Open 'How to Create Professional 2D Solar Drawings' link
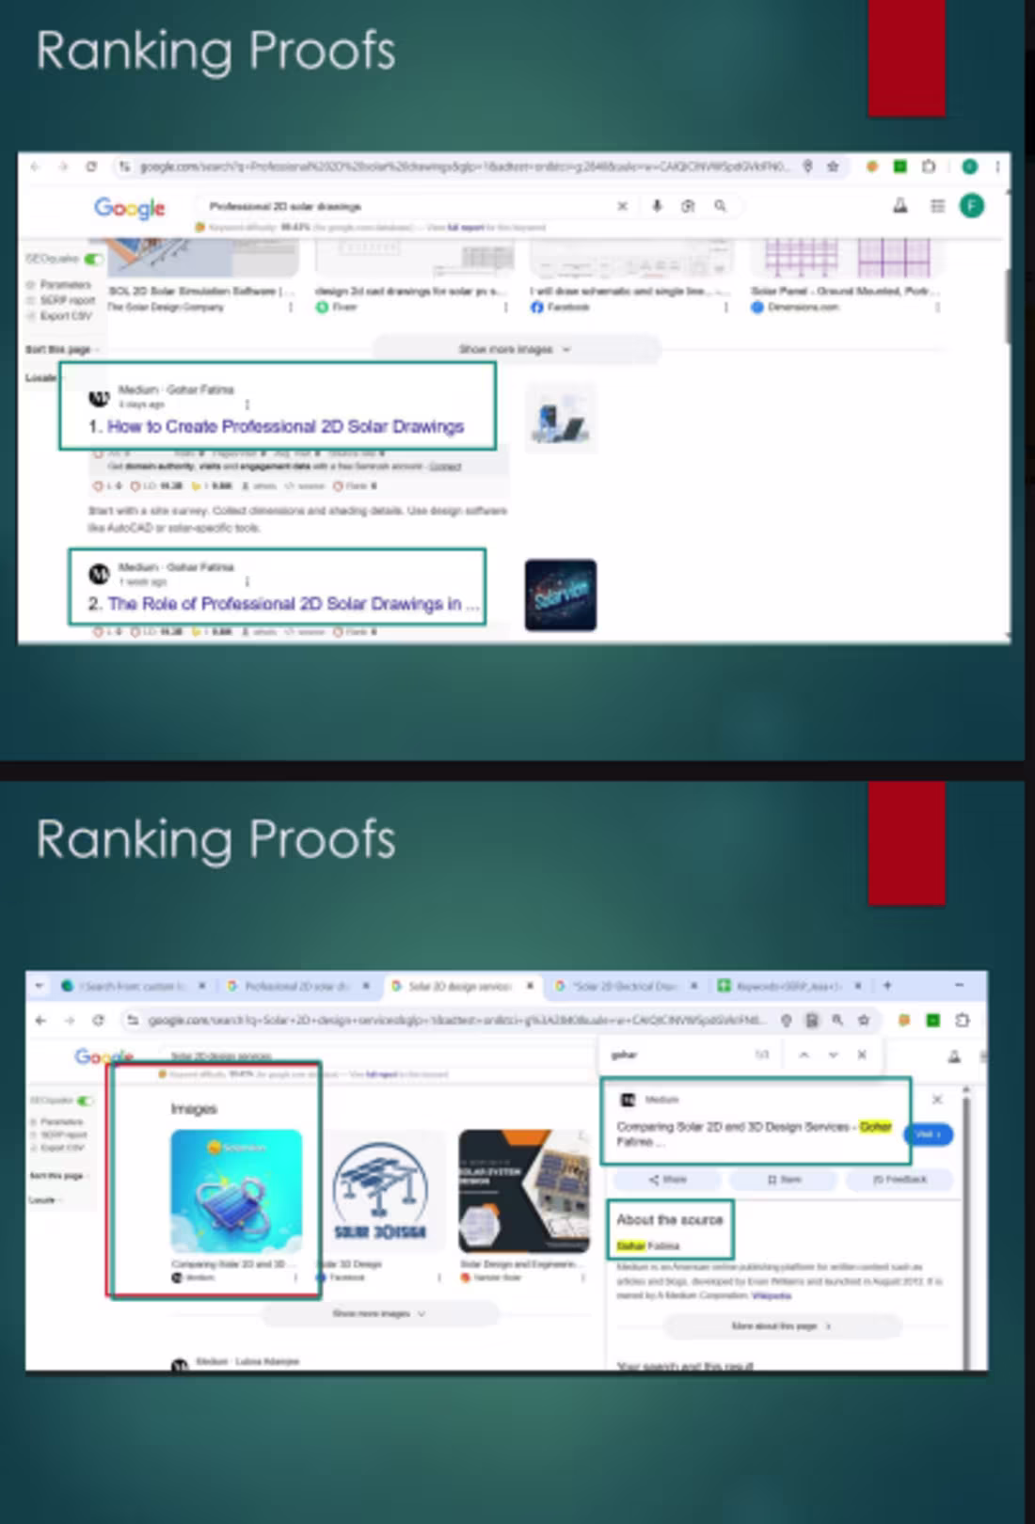Screen dimensions: 1035x1524 (x=286, y=426)
